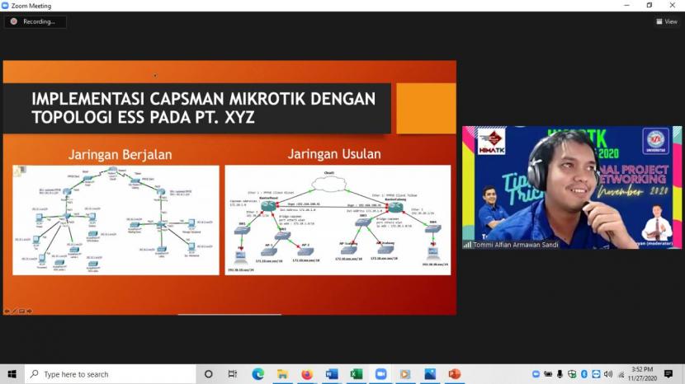Select the Zoom app on the taskbar
The width and height of the screenshot is (685, 384).
pyautogui.click(x=380, y=374)
